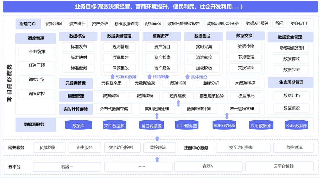This screenshot has height=178, width=320.
Task: Select 标准查询 box
Action: (78, 68)
